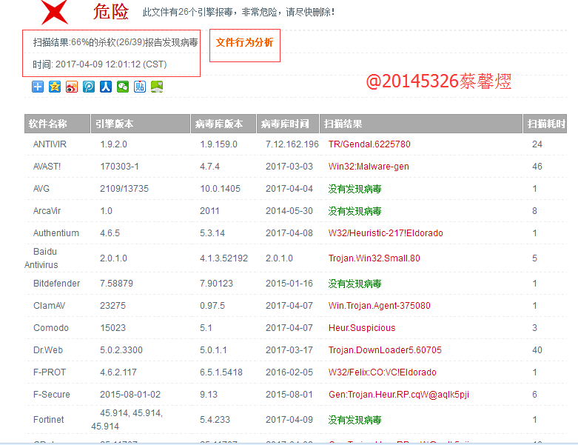The image size is (578, 445).
Task: Click the Baidu Tieba share icon
Action: pyautogui.click(x=140, y=87)
